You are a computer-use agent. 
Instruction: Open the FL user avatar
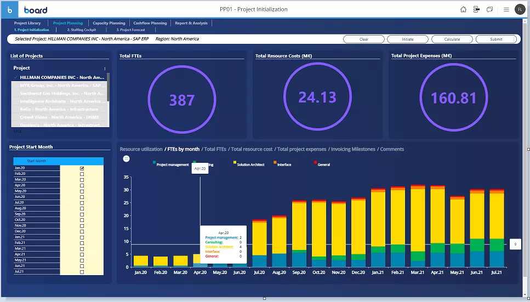pos(520,9)
